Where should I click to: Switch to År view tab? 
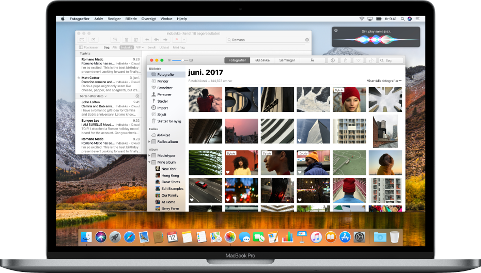tap(312, 60)
